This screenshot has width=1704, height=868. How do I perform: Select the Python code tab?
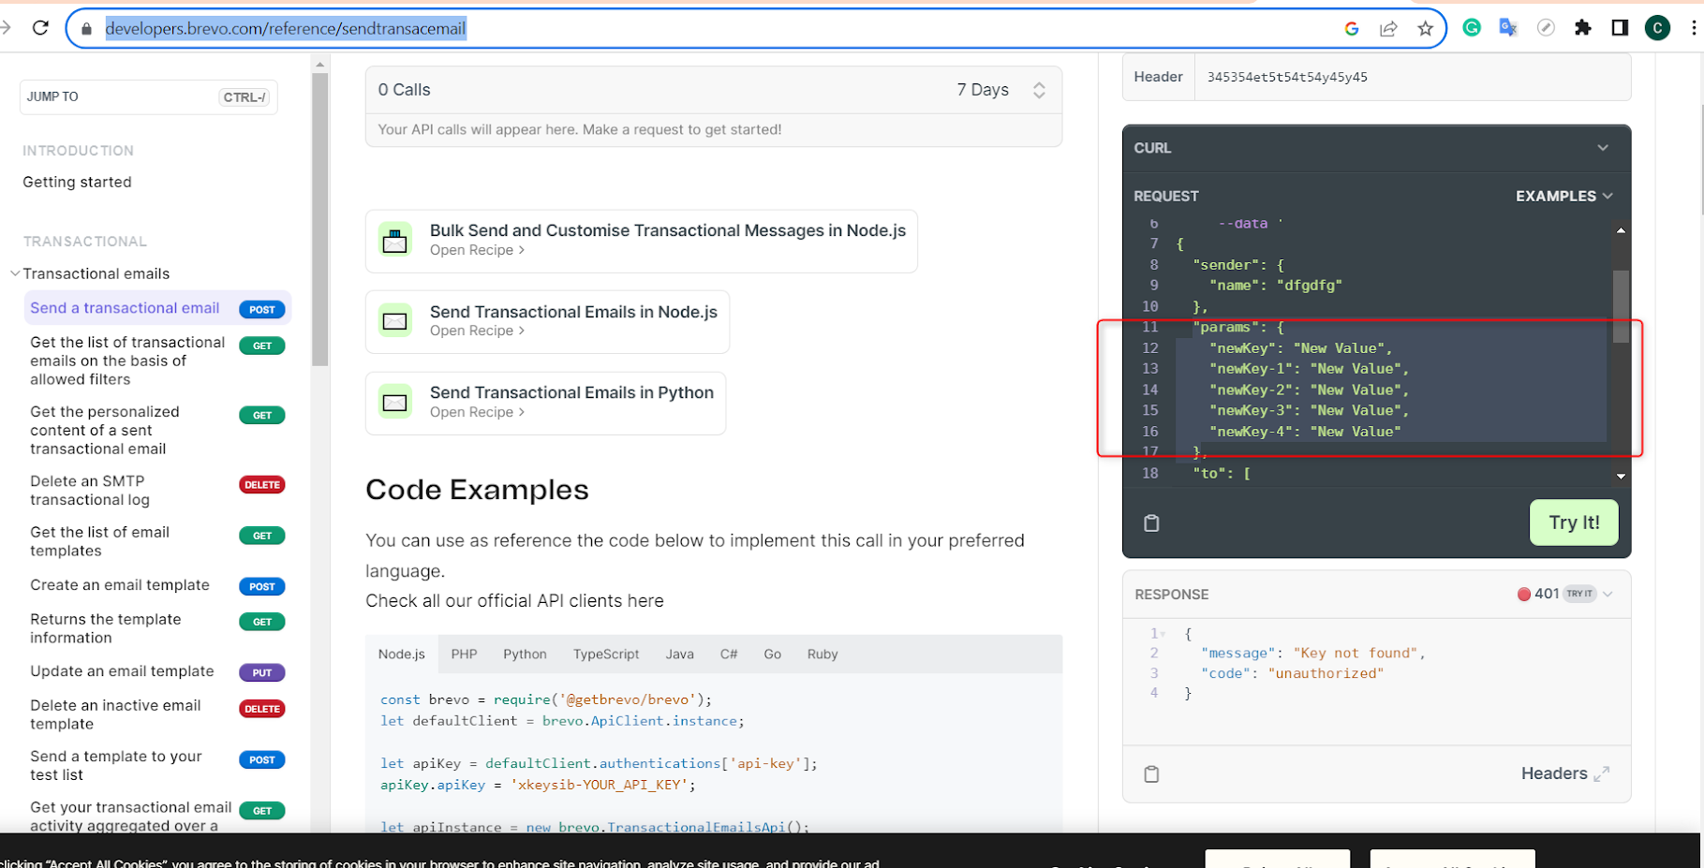coord(525,654)
